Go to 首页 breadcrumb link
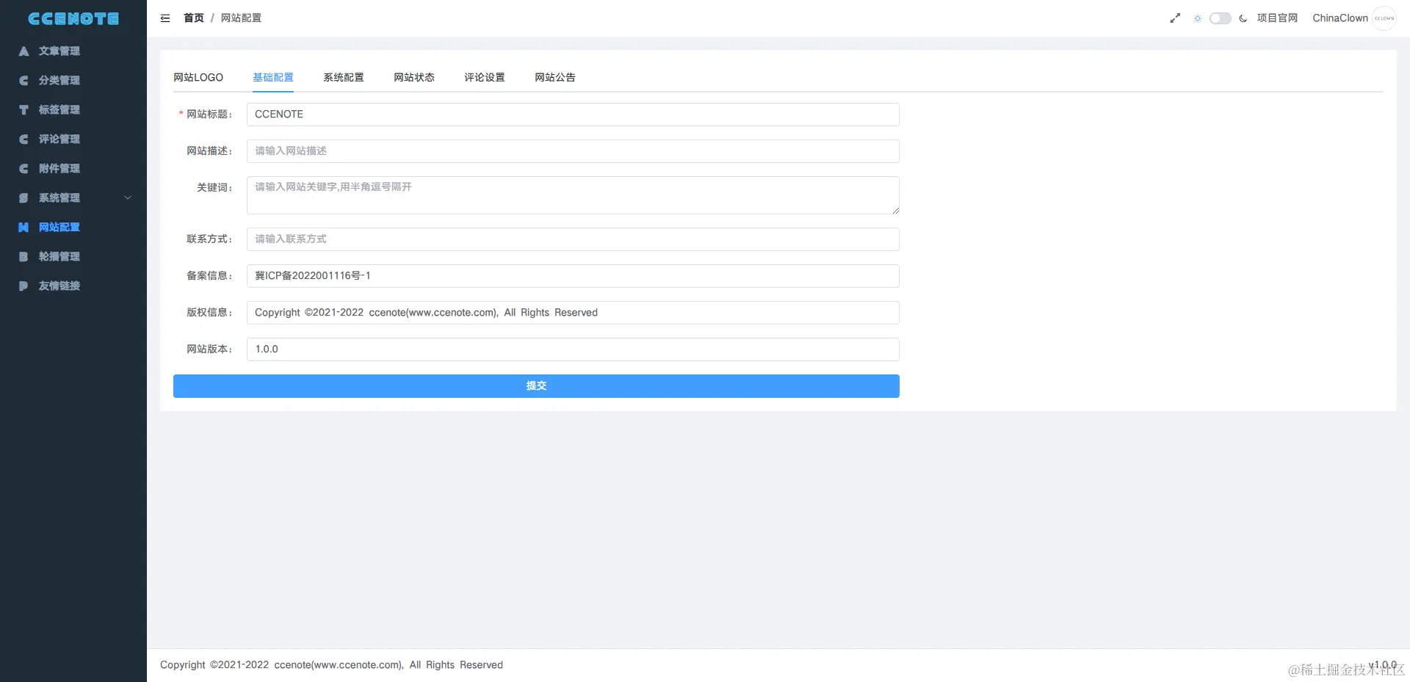This screenshot has width=1410, height=682. (194, 18)
